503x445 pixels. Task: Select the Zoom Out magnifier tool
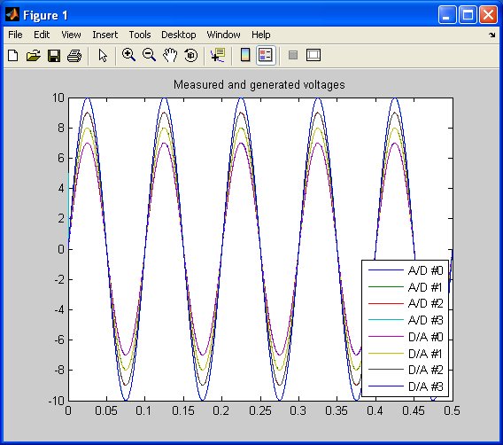coord(149,55)
